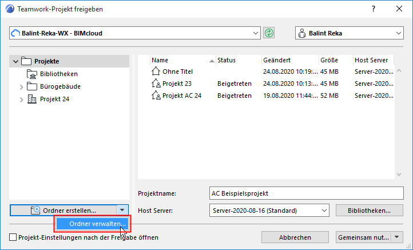Click the BIMcloud cloud icon
This screenshot has width=413, height=250.
click(15, 33)
